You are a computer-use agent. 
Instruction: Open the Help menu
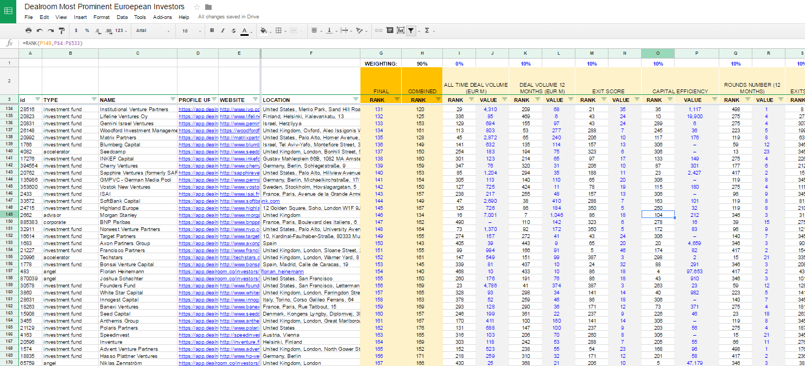tap(184, 17)
